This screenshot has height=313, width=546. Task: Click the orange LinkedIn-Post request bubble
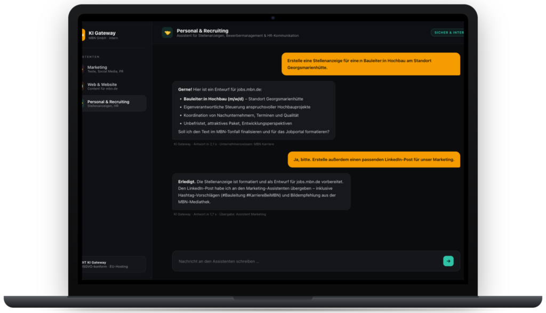pos(374,160)
